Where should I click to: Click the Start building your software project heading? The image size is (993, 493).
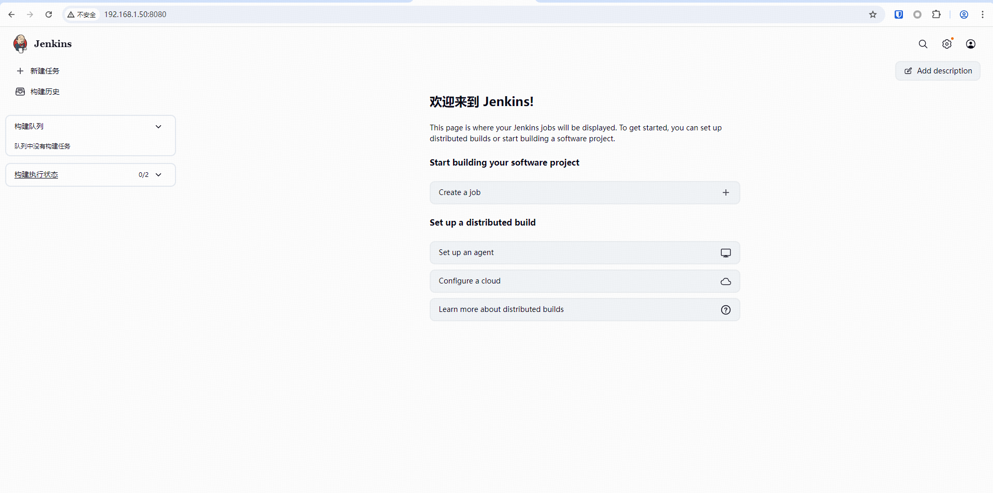(x=504, y=162)
